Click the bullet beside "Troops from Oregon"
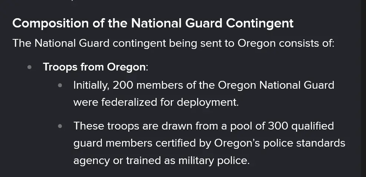This screenshot has width=366, height=177. pyautogui.click(x=30, y=67)
